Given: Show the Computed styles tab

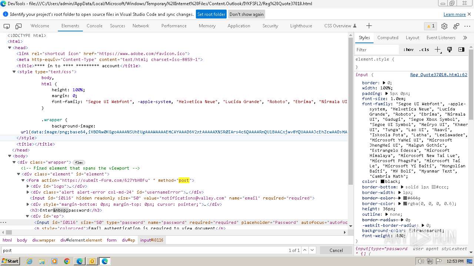Looking at the screenshot, I should point(388,38).
